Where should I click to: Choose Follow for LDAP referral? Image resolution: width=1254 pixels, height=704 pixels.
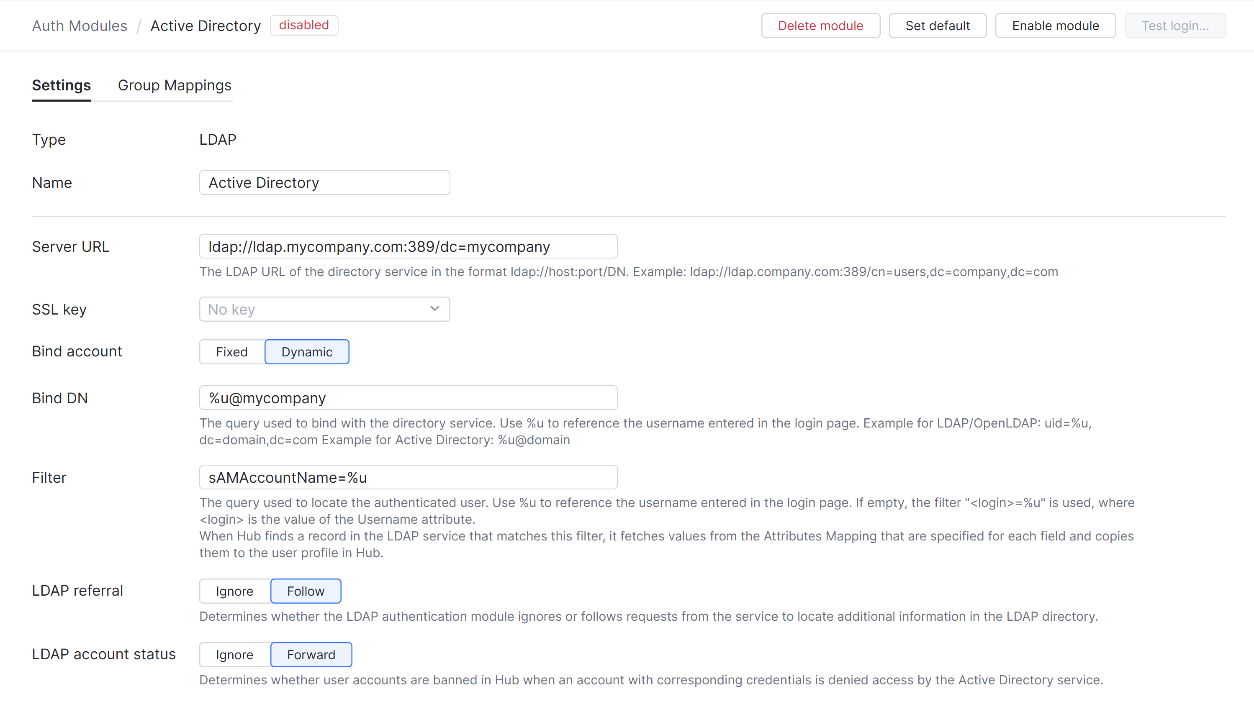pyautogui.click(x=306, y=591)
